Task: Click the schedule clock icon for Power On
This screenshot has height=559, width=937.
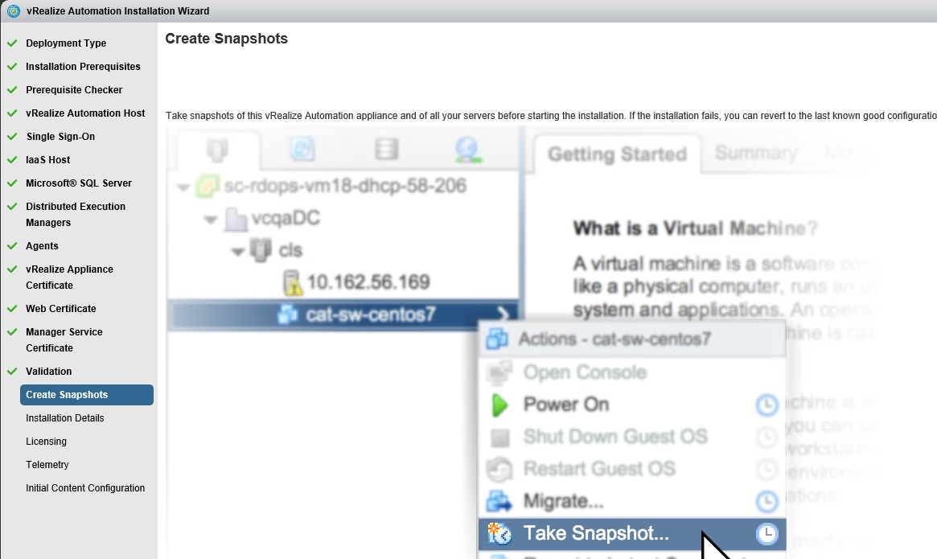Action: click(766, 405)
